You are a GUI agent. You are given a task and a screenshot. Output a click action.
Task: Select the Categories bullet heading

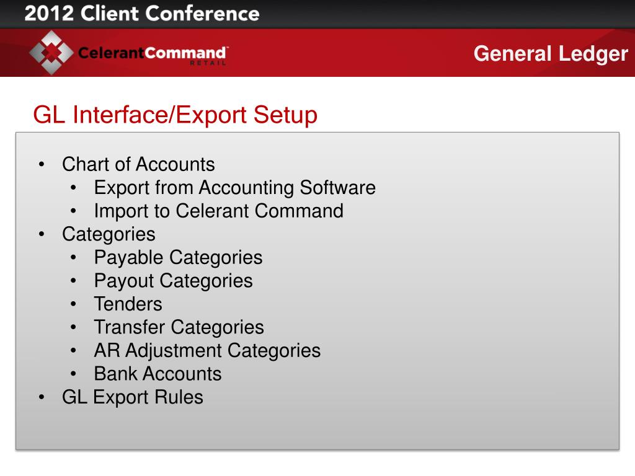(x=109, y=235)
